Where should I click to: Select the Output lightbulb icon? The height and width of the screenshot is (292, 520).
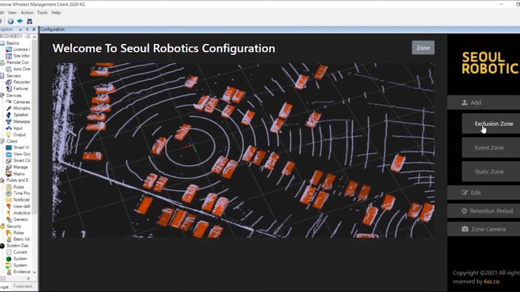tap(9, 135)
